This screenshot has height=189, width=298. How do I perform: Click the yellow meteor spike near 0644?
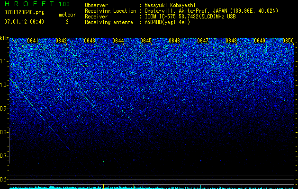click(x=134, y=186)
